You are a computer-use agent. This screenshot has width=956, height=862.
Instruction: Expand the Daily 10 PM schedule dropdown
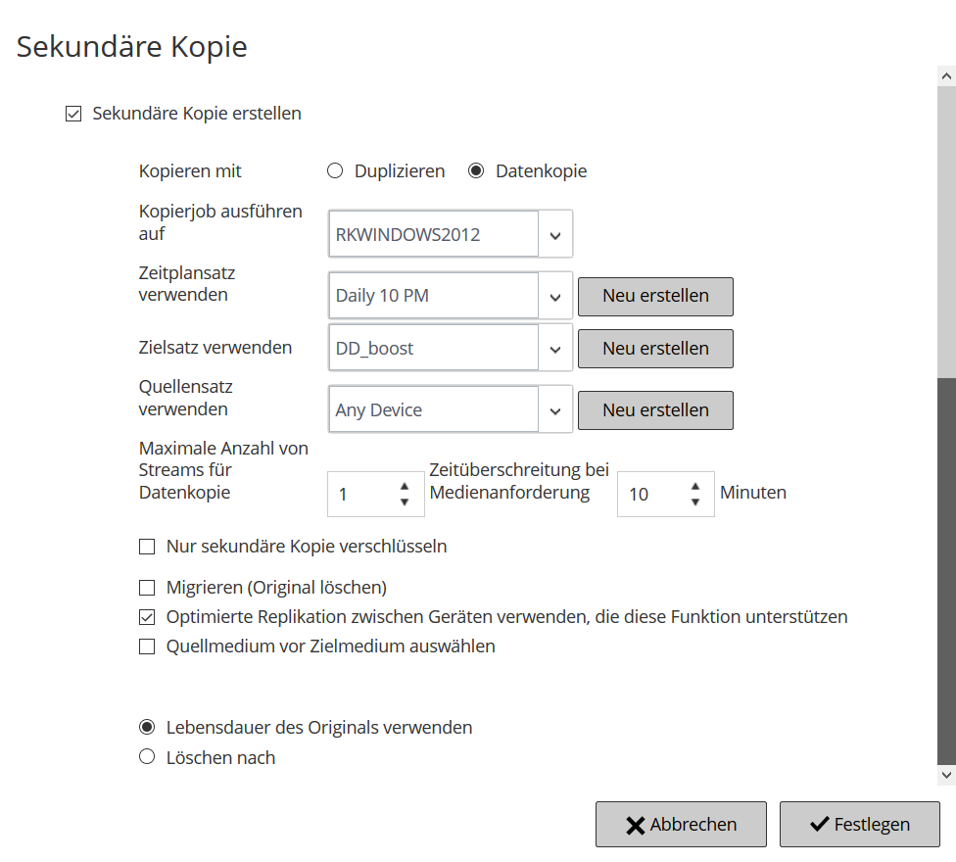click(555, 296)
